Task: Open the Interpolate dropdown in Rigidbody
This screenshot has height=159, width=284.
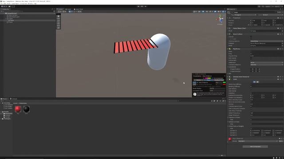Action: point(267,62)
